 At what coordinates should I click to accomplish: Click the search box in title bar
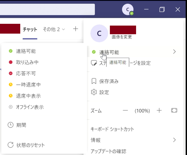[47, 10]
